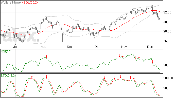Click the green up arrow in STO panel
The width and height of the screenshot is (175, 98).
pyautogui.click(x=23, y=95)
